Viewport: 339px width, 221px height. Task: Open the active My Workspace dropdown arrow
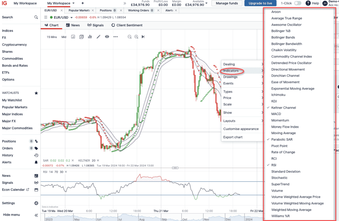[x=73, y=3]
